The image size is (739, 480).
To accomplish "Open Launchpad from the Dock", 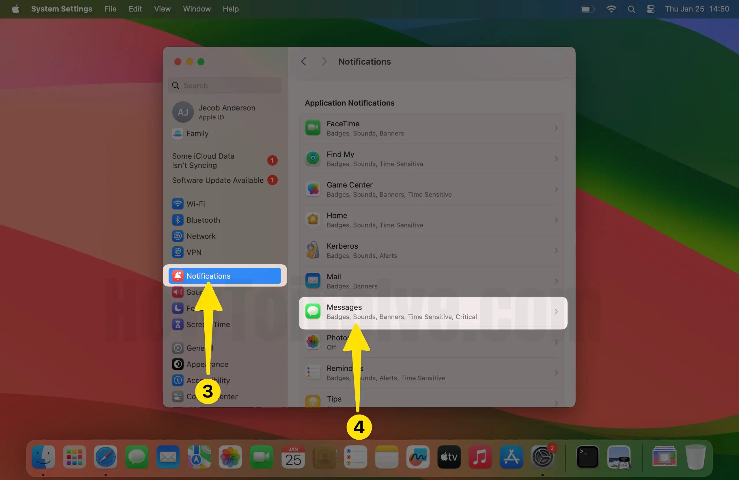I will pos(74,457).
